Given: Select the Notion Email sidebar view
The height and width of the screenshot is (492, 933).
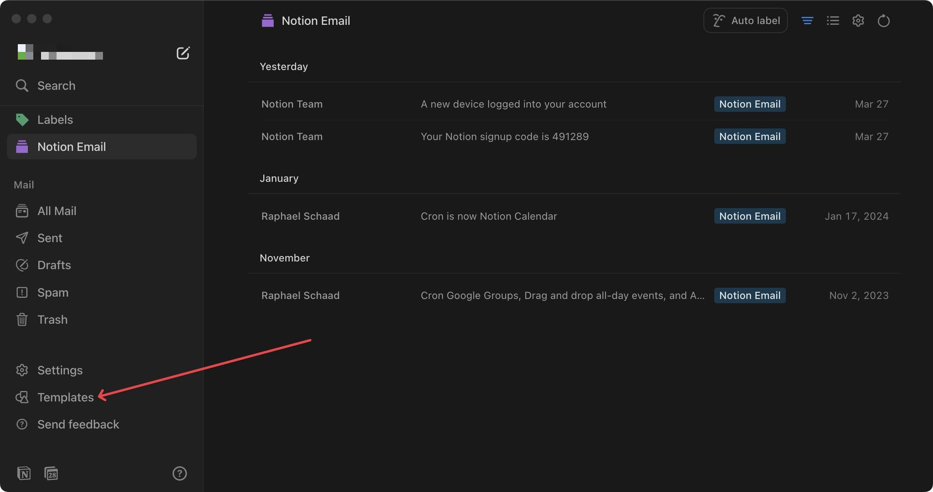Looking at the screenshot, I should click(x=102, y=147).
